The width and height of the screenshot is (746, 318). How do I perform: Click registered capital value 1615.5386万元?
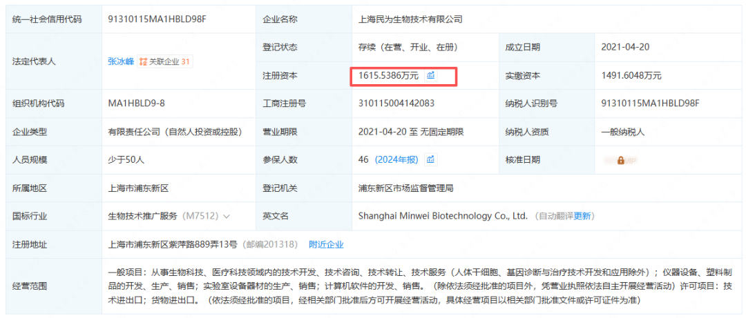click(389, 75)
